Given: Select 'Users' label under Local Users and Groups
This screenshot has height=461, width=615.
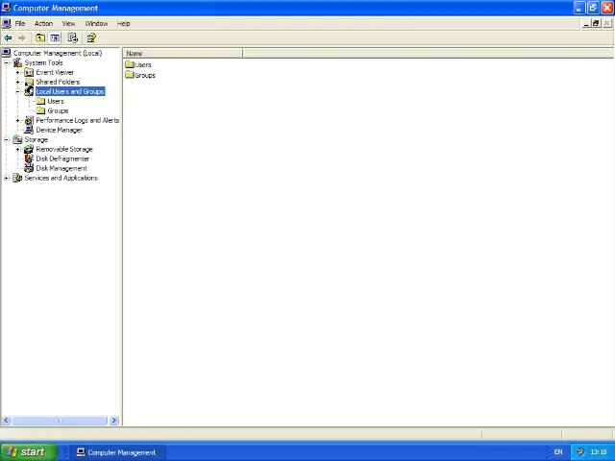Looking at the screenshot, I should [x=56, y=101].
